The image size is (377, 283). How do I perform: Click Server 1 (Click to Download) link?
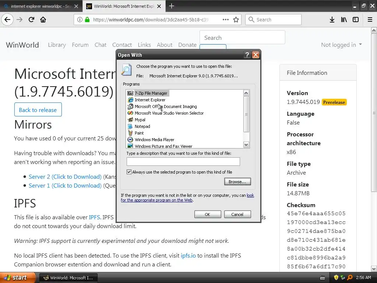pyautogui.click(x=65, y=186)
